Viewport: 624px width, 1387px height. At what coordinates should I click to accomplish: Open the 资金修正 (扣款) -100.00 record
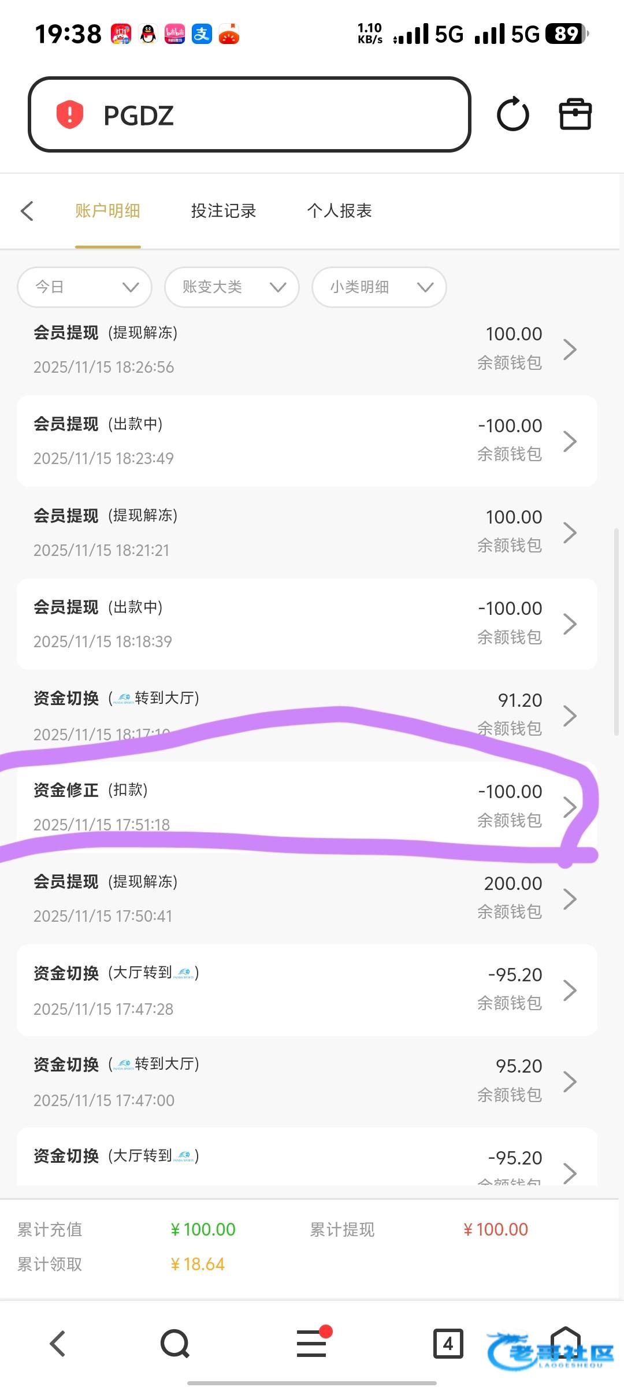coord(306,807)
